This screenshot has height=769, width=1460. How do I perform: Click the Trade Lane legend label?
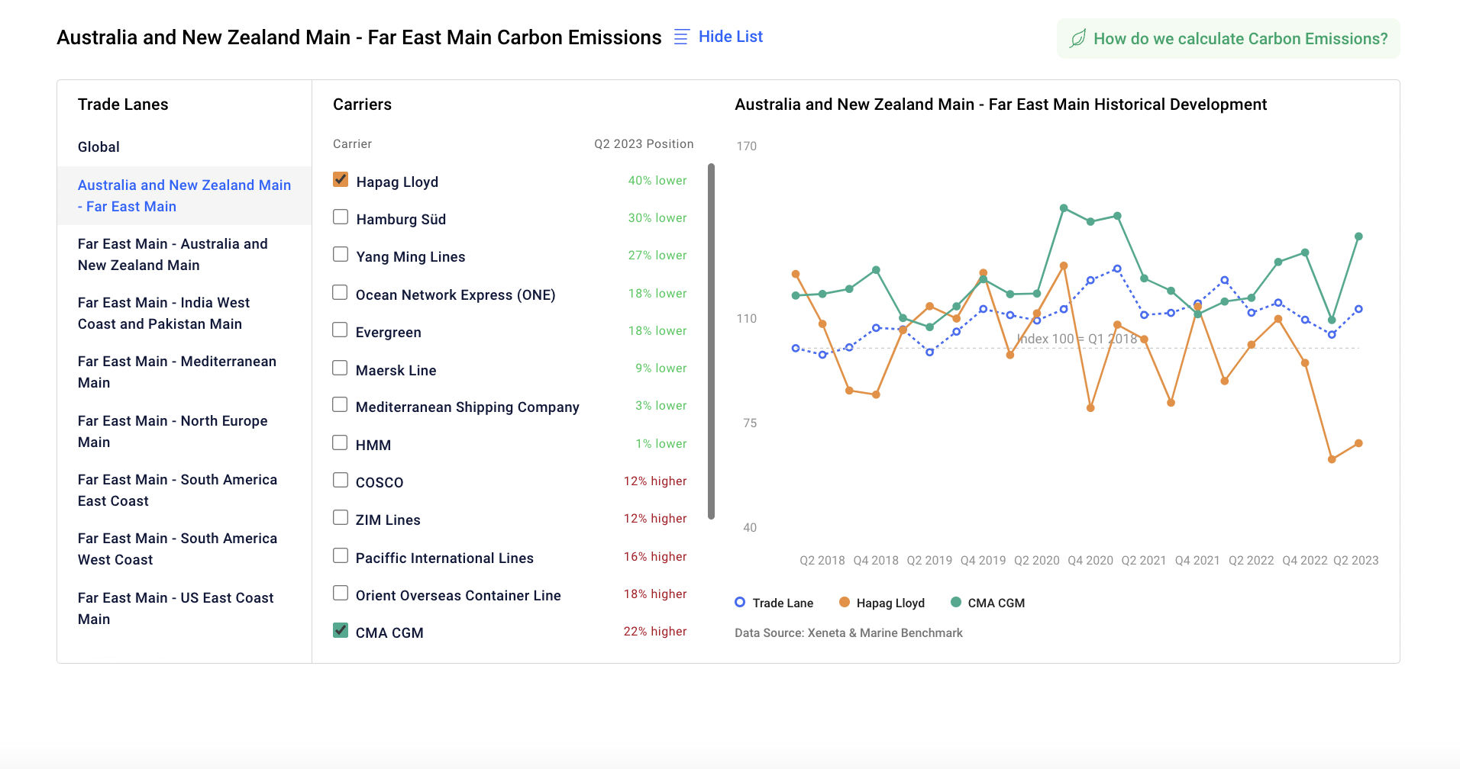pos(783,603)
